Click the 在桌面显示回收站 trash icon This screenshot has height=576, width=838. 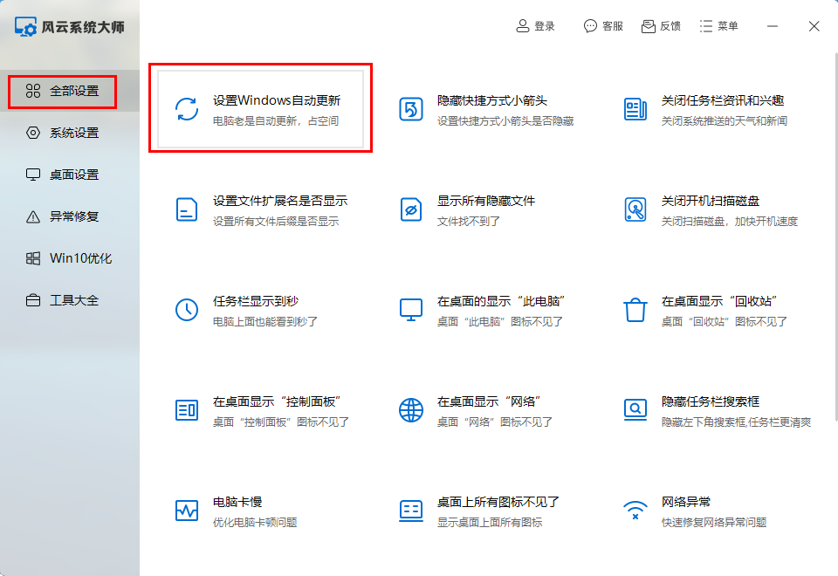tap(635, 311)
